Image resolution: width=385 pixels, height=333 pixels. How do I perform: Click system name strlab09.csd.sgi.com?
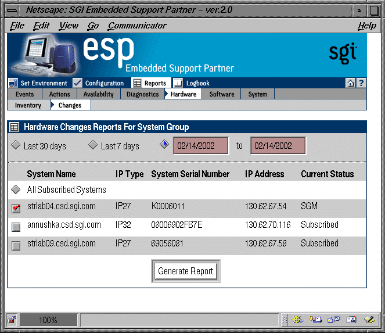click(62, 244)
